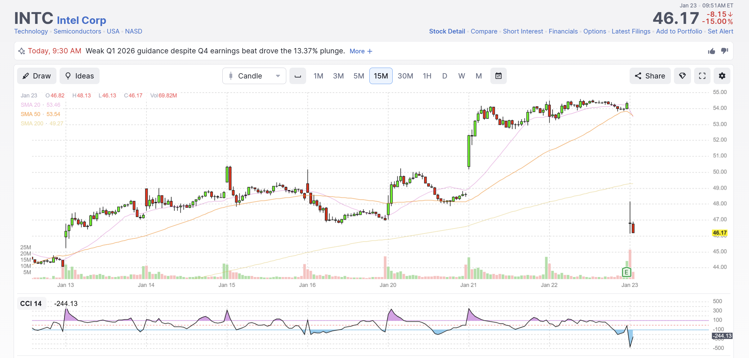Enter fullscreen chart mode
Screen dimensions: 749x358
click(702, 76)
